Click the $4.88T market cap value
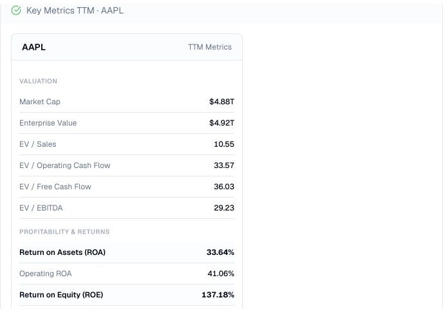 pyautogui.click(x=221, y=102)
